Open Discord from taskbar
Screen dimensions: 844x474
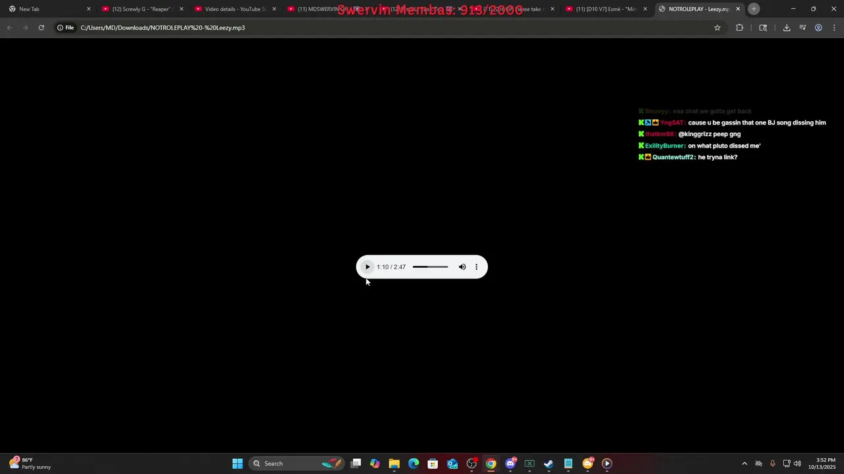pos(510,463)
